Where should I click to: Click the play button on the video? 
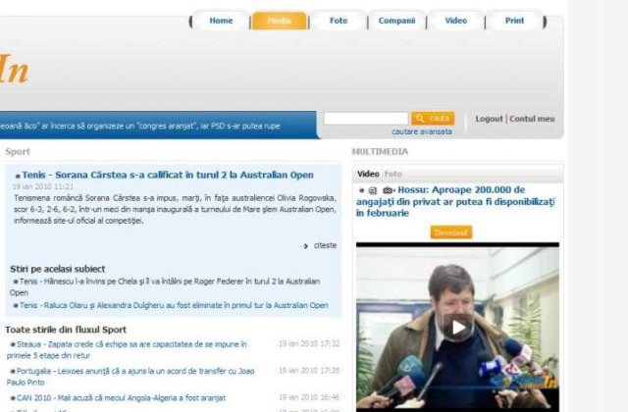tap(457, 328)
